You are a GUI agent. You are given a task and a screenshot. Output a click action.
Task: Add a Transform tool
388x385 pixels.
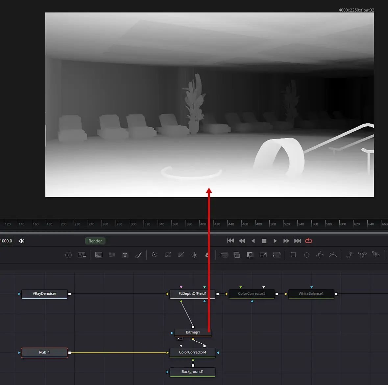277,255
